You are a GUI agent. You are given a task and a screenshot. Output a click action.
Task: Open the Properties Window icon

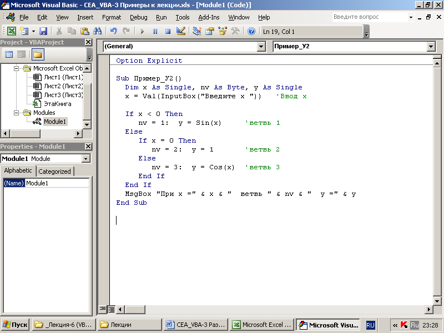210,31
